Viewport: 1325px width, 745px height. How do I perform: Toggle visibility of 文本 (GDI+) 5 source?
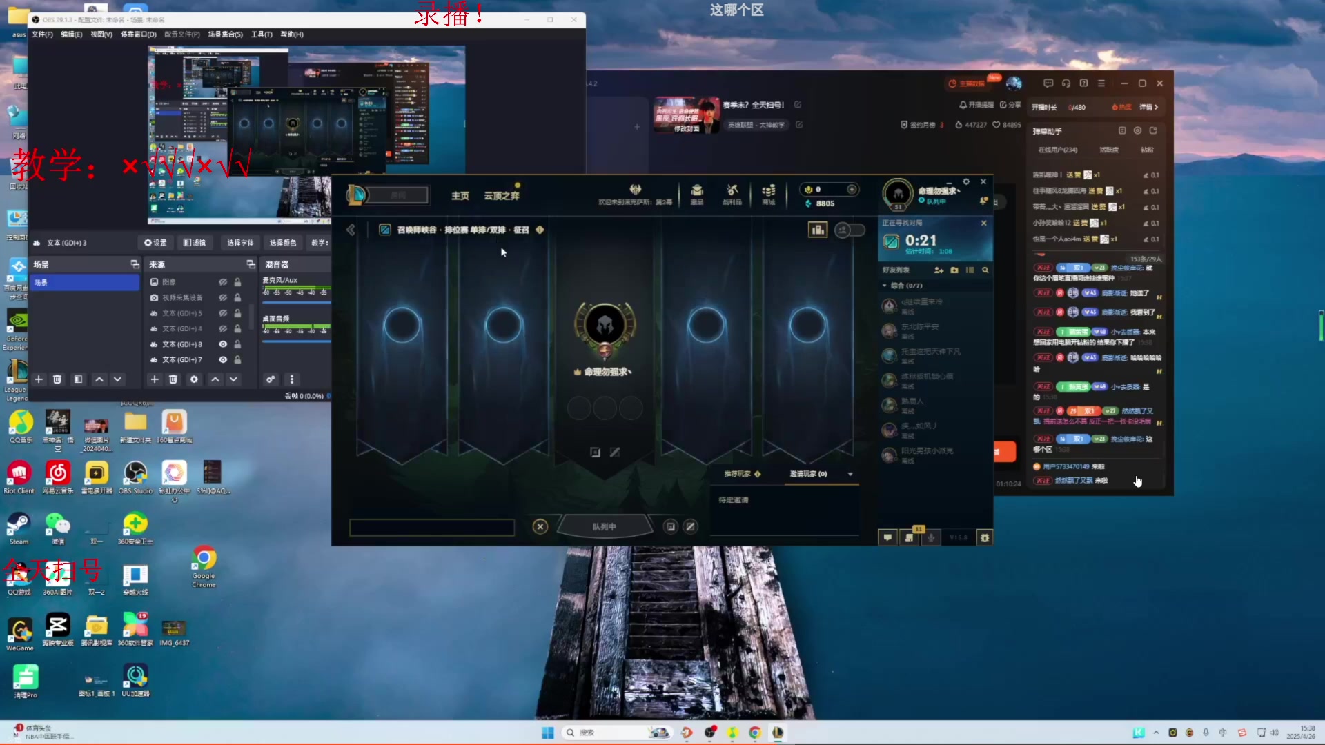tap(223, 313)
